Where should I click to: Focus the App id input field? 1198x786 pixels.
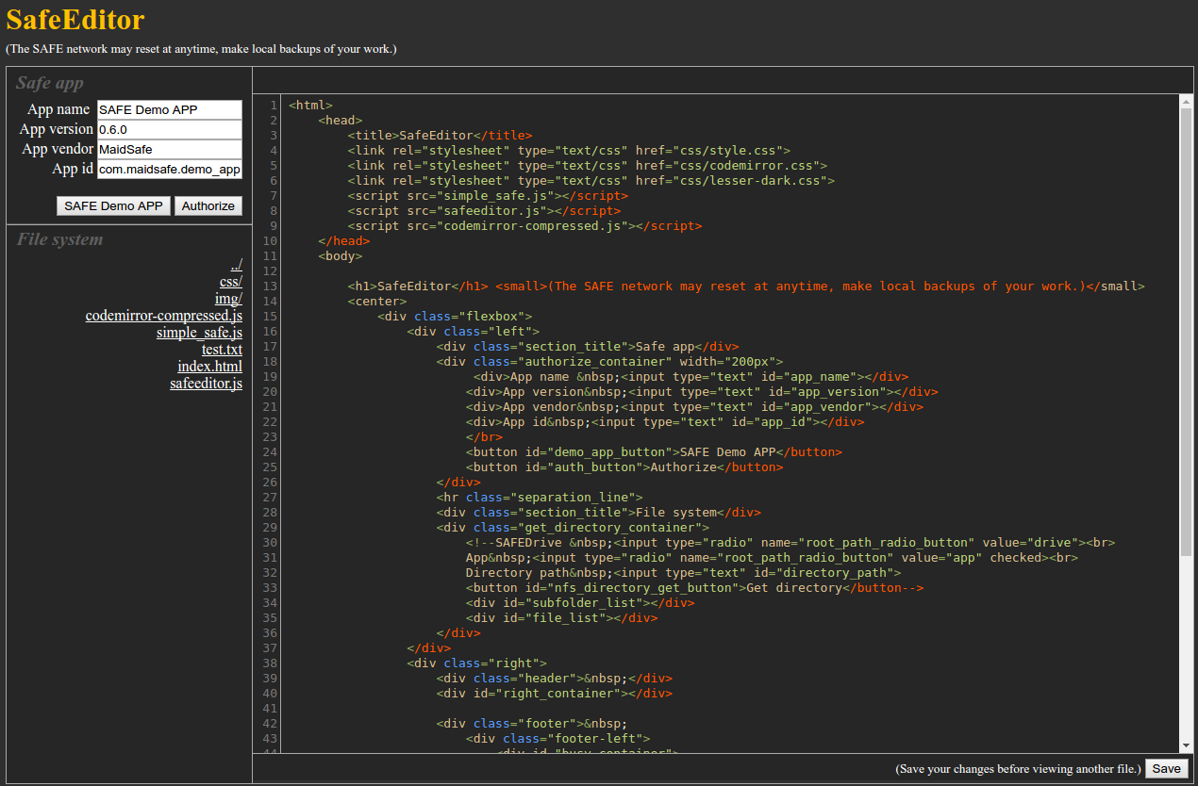(170, 170)
